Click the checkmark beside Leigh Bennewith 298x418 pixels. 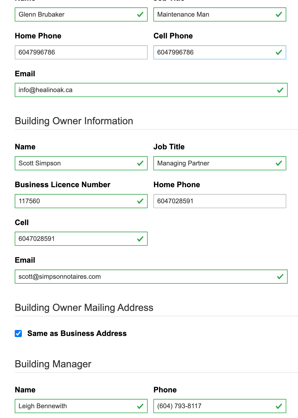(140, 406)
